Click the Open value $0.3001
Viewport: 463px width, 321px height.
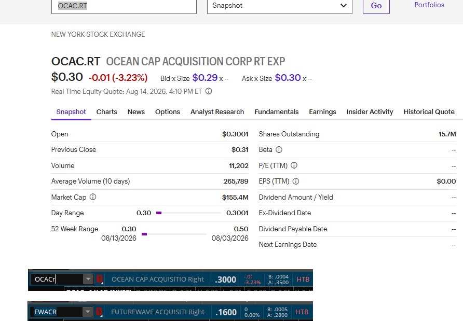point(235,134)
